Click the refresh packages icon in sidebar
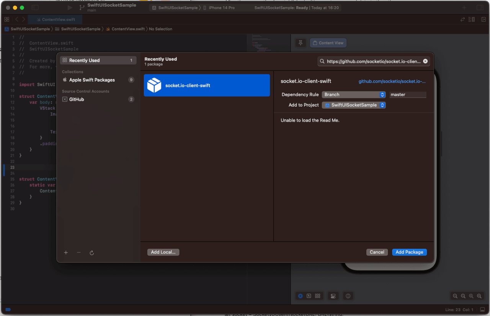The height and width of the screenshot is (316, 490). tap(92, 253)
